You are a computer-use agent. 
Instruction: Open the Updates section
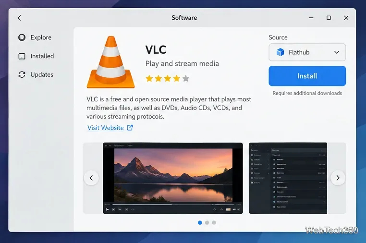(36, 74)
